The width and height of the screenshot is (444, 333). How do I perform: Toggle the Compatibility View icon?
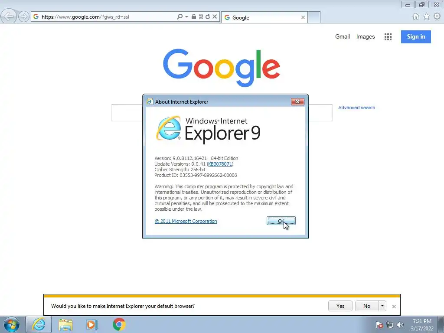tap(201, 17)
